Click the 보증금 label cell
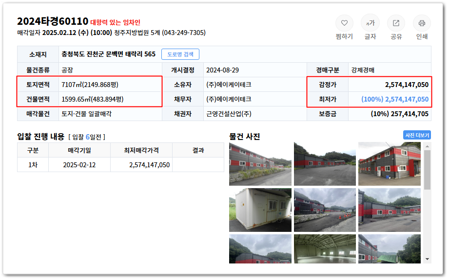449x280 pixels. pyautogui.click(x=328, y=114)
